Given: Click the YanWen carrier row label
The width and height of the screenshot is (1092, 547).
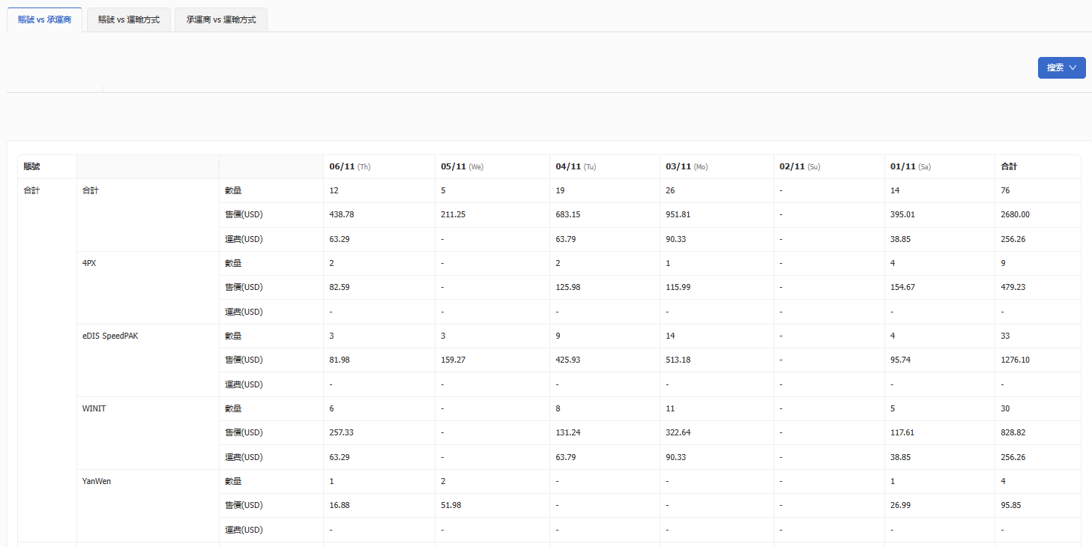Looking at the screenshot, I should point(97,481).
